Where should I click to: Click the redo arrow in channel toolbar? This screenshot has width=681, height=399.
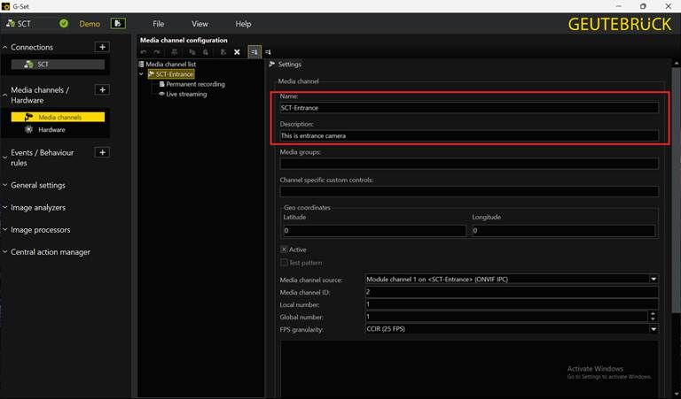tap(155, 52)
